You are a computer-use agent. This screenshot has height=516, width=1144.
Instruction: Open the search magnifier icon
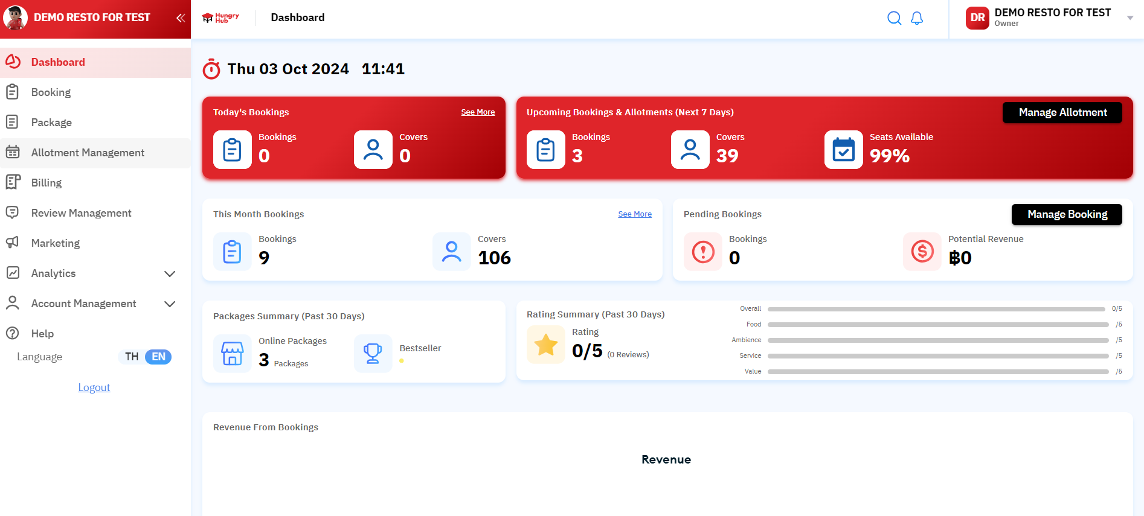[x=894, y=18]
